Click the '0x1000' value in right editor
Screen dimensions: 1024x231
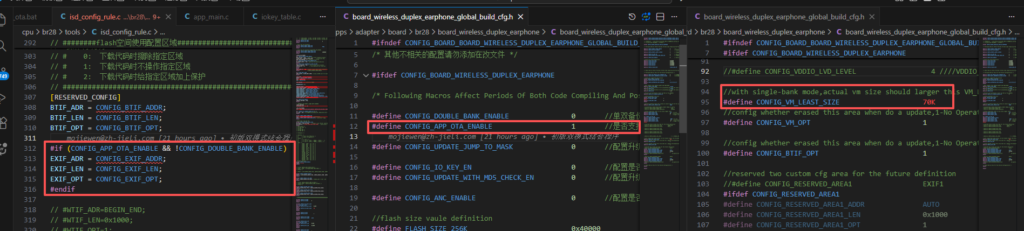(935, 215)
